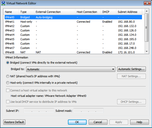This screenshot has width=152, height=128.
Task: Select the VMnet5 Custom row
Action: point(73,39)
